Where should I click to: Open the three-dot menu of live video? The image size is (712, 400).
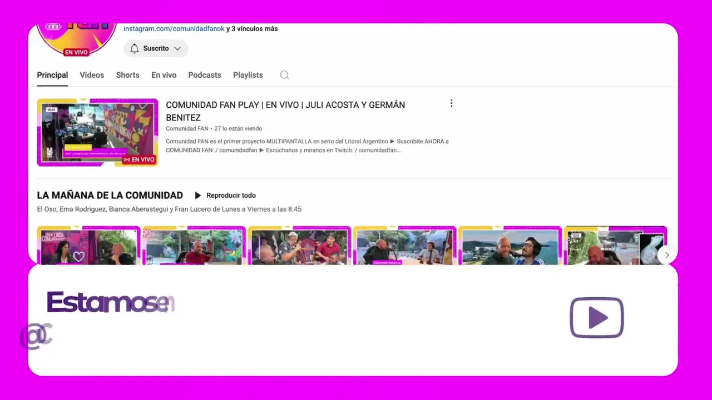[x=451, y=103]
